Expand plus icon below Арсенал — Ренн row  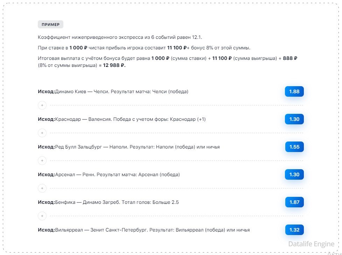[42, 188]
